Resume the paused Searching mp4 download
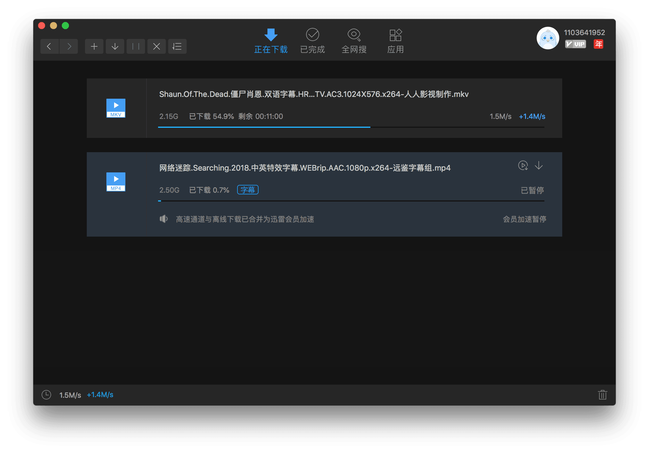The image size is (649, 453). click(x=539, y=166)
